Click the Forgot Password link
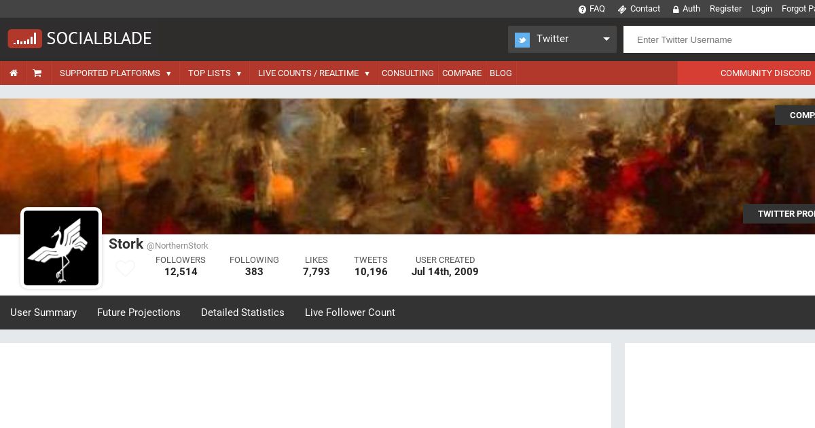815x428 pixels. click(x=799, y=9)
